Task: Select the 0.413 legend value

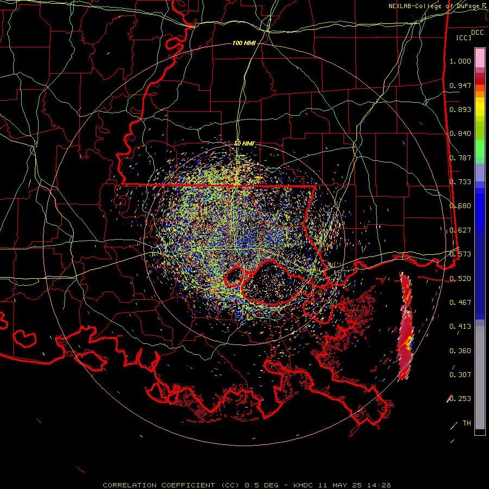Action: [460, 327]
